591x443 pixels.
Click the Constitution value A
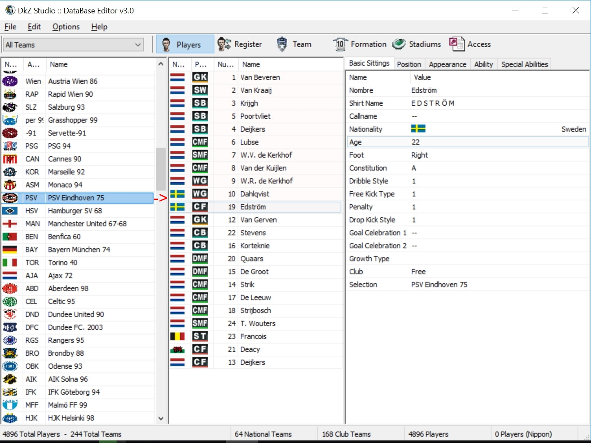[x=414, y=168]
